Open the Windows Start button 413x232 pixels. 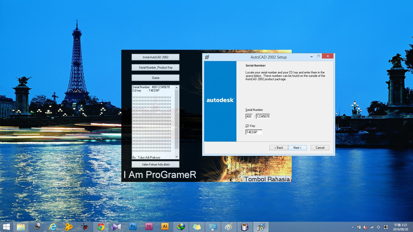(6, 227)
